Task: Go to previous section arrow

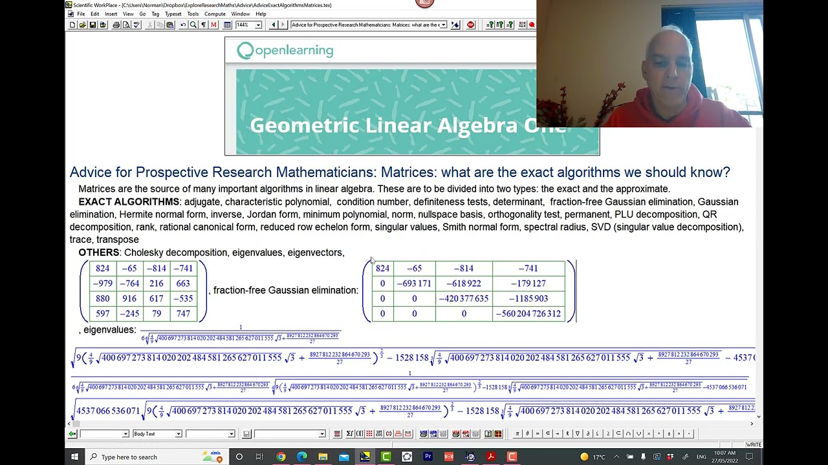Action: (x=273, y=25)
